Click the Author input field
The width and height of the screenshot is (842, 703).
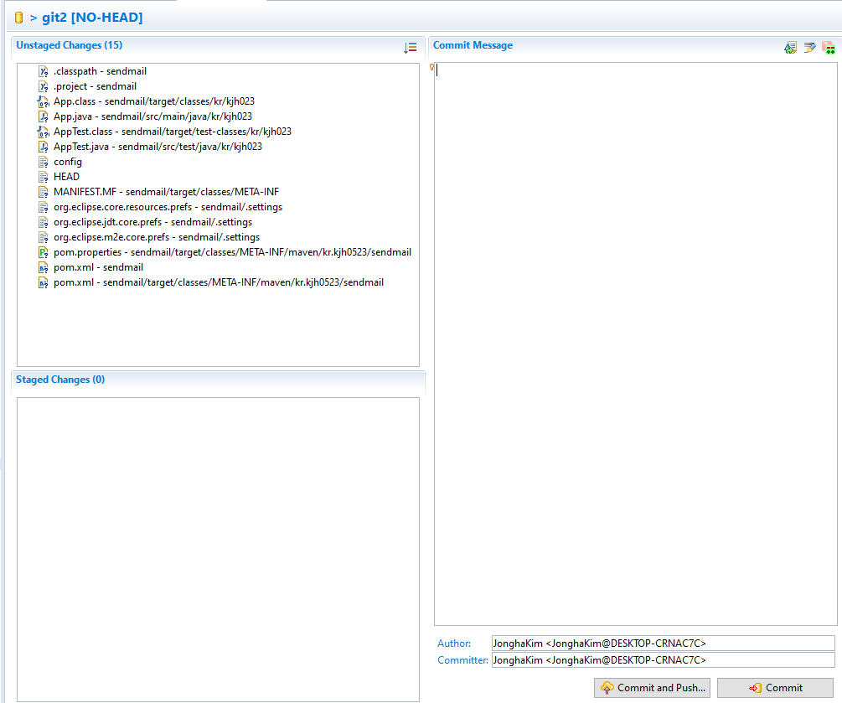664,644
